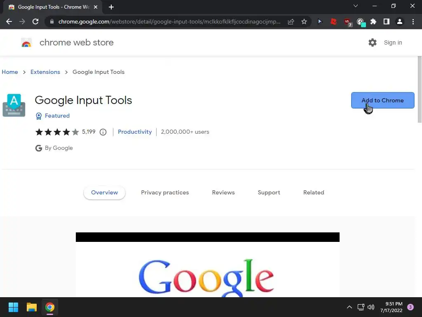422x317 pixels.
Task: Click the 2,000,000+ users text
Action: point(185,132)
